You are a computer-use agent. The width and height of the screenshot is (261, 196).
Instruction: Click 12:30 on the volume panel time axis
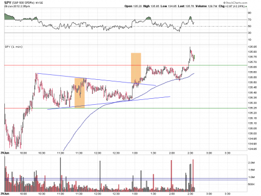(116, 194)
